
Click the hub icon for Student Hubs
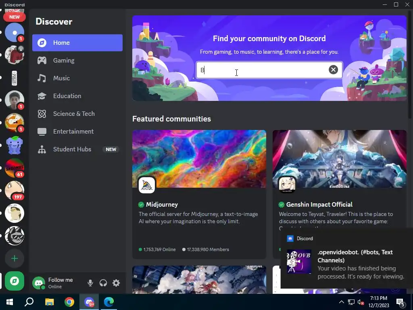coord(42,149)
